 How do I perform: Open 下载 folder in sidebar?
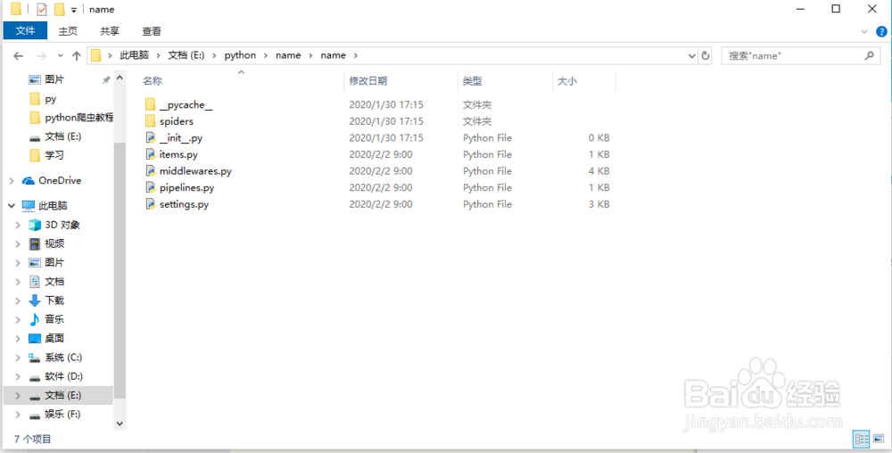tap(54, 301)
